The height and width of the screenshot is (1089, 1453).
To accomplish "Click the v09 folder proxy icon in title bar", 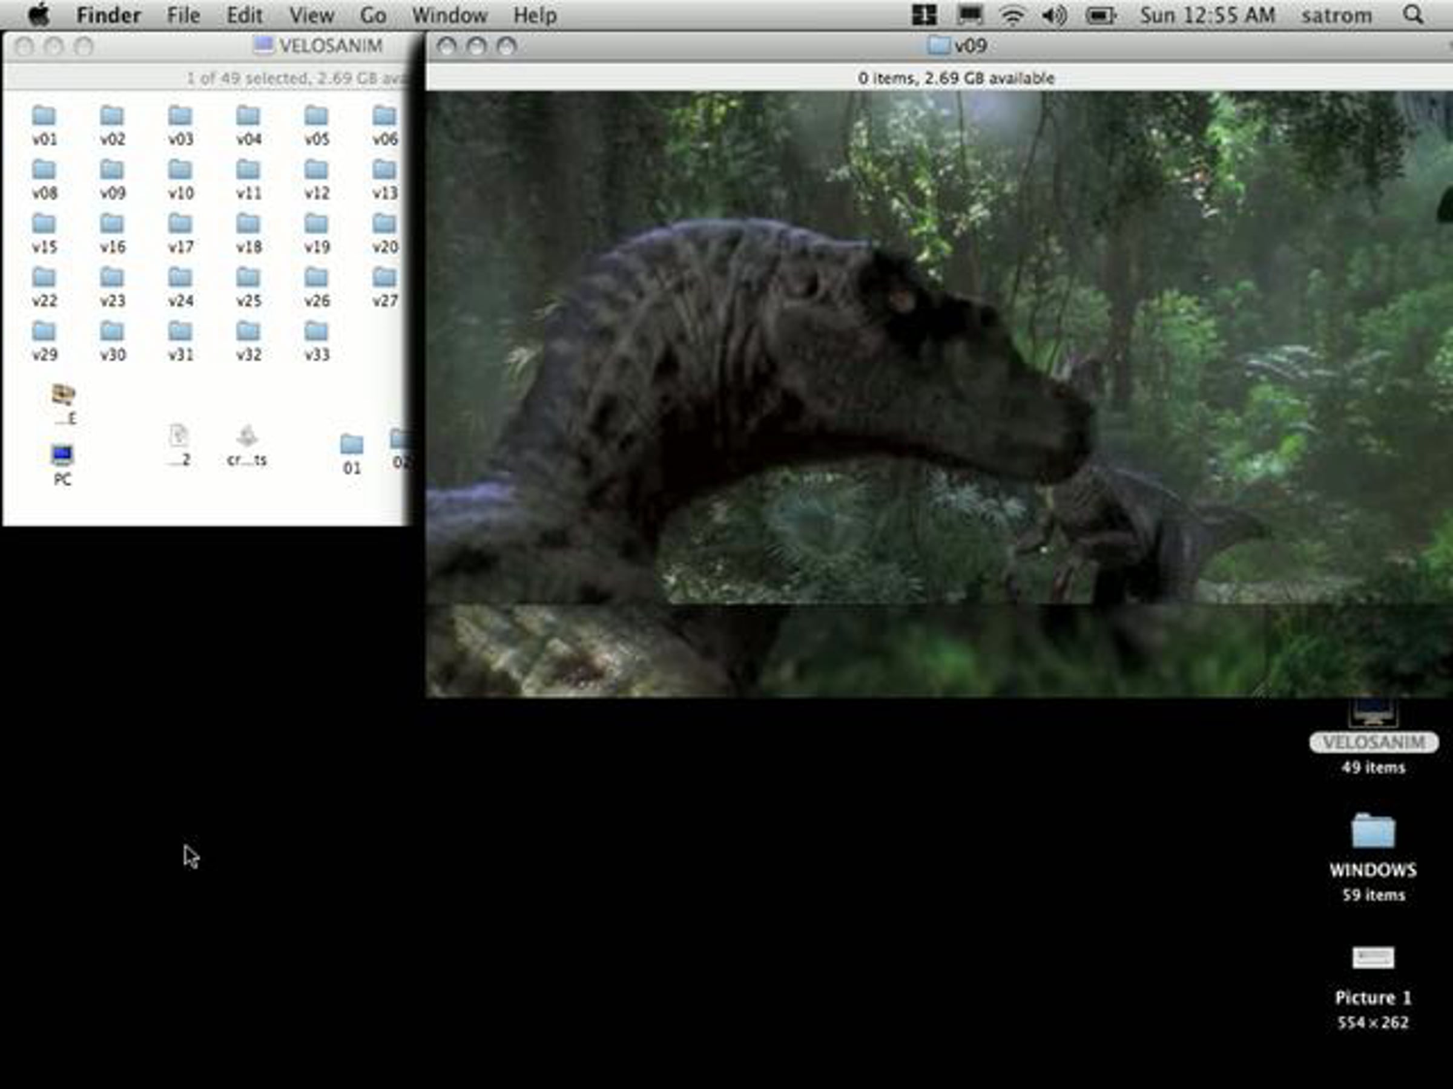I will coord(938,45).
